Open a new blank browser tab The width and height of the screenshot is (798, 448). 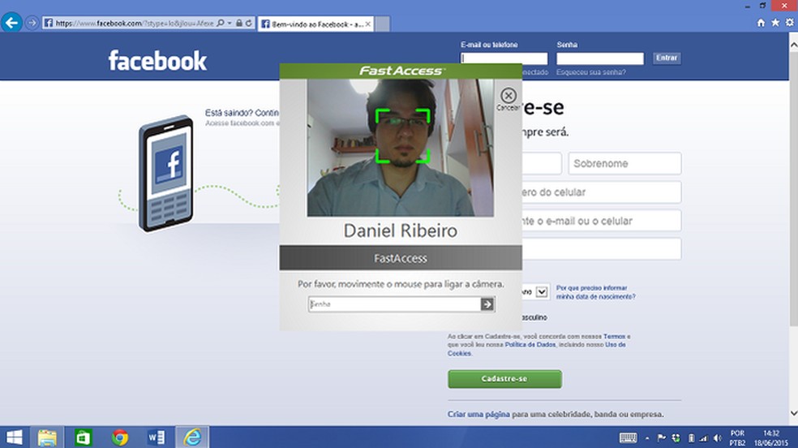[383, 24]
